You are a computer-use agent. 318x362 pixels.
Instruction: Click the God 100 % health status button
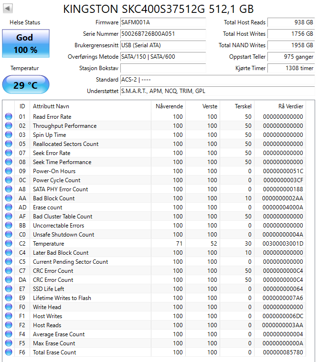pos(26,43)
